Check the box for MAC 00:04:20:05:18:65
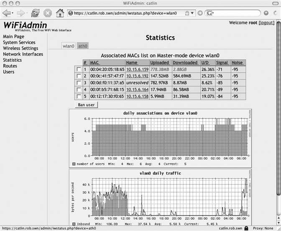 [x=78, y=69]
